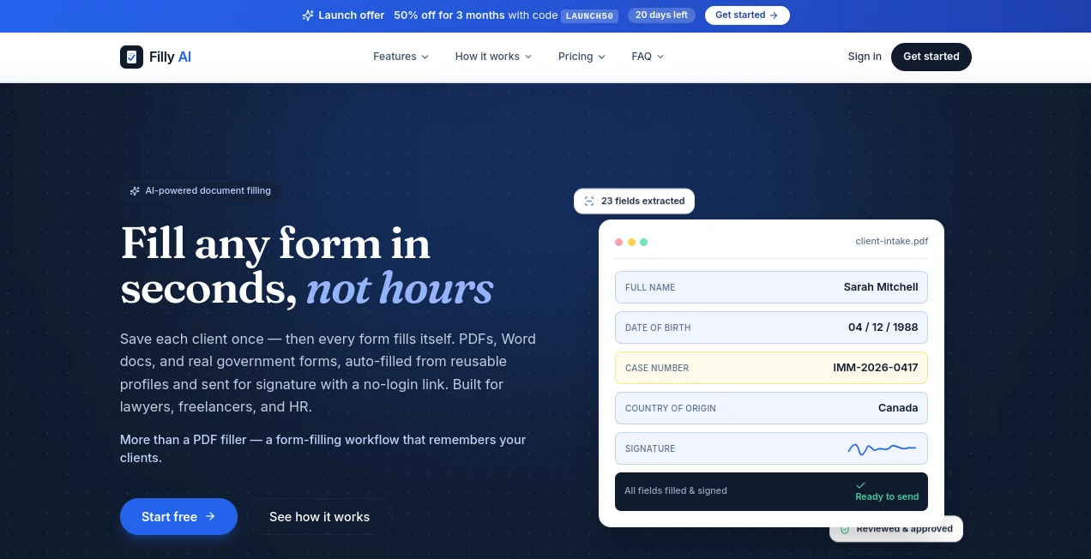Click the dark Get started button in the navbar
The image size is (1091, 559).
(x=931, y=57)
